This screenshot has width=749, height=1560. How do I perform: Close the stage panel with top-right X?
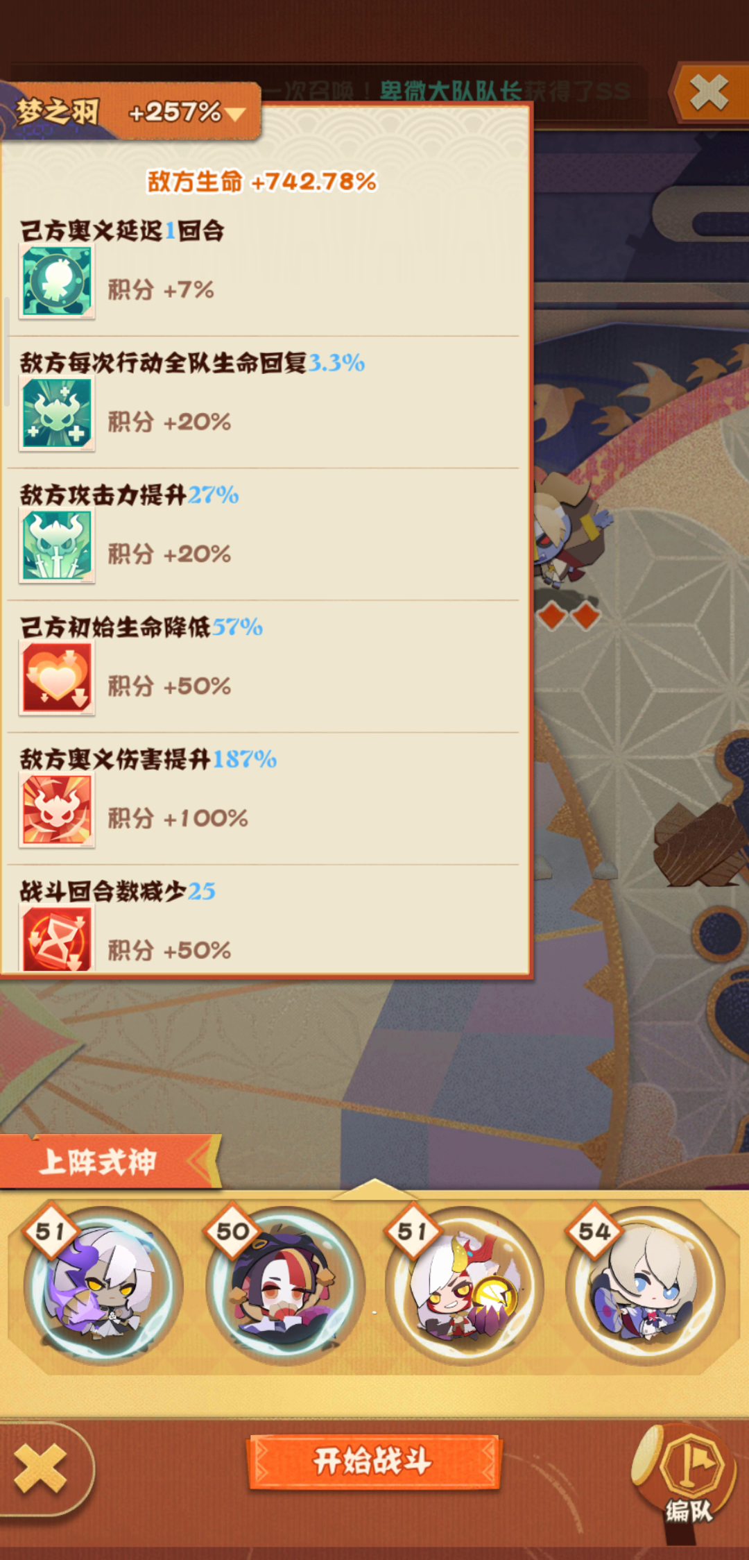pos(709,92)
